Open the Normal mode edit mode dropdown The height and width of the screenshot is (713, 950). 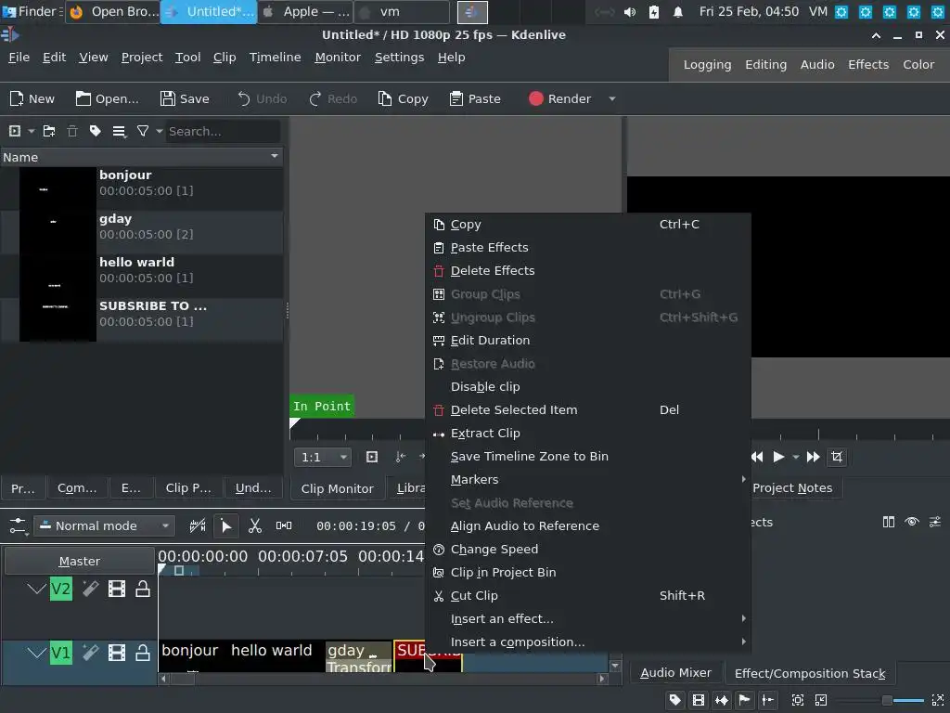104,525
